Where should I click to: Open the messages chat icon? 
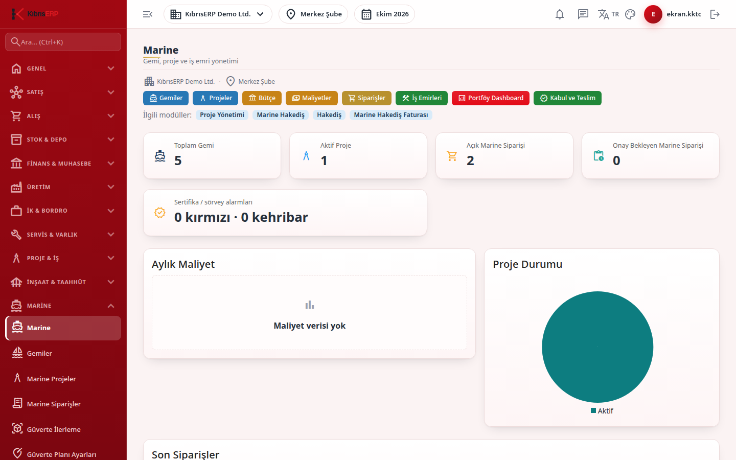[x=583, y=14]
